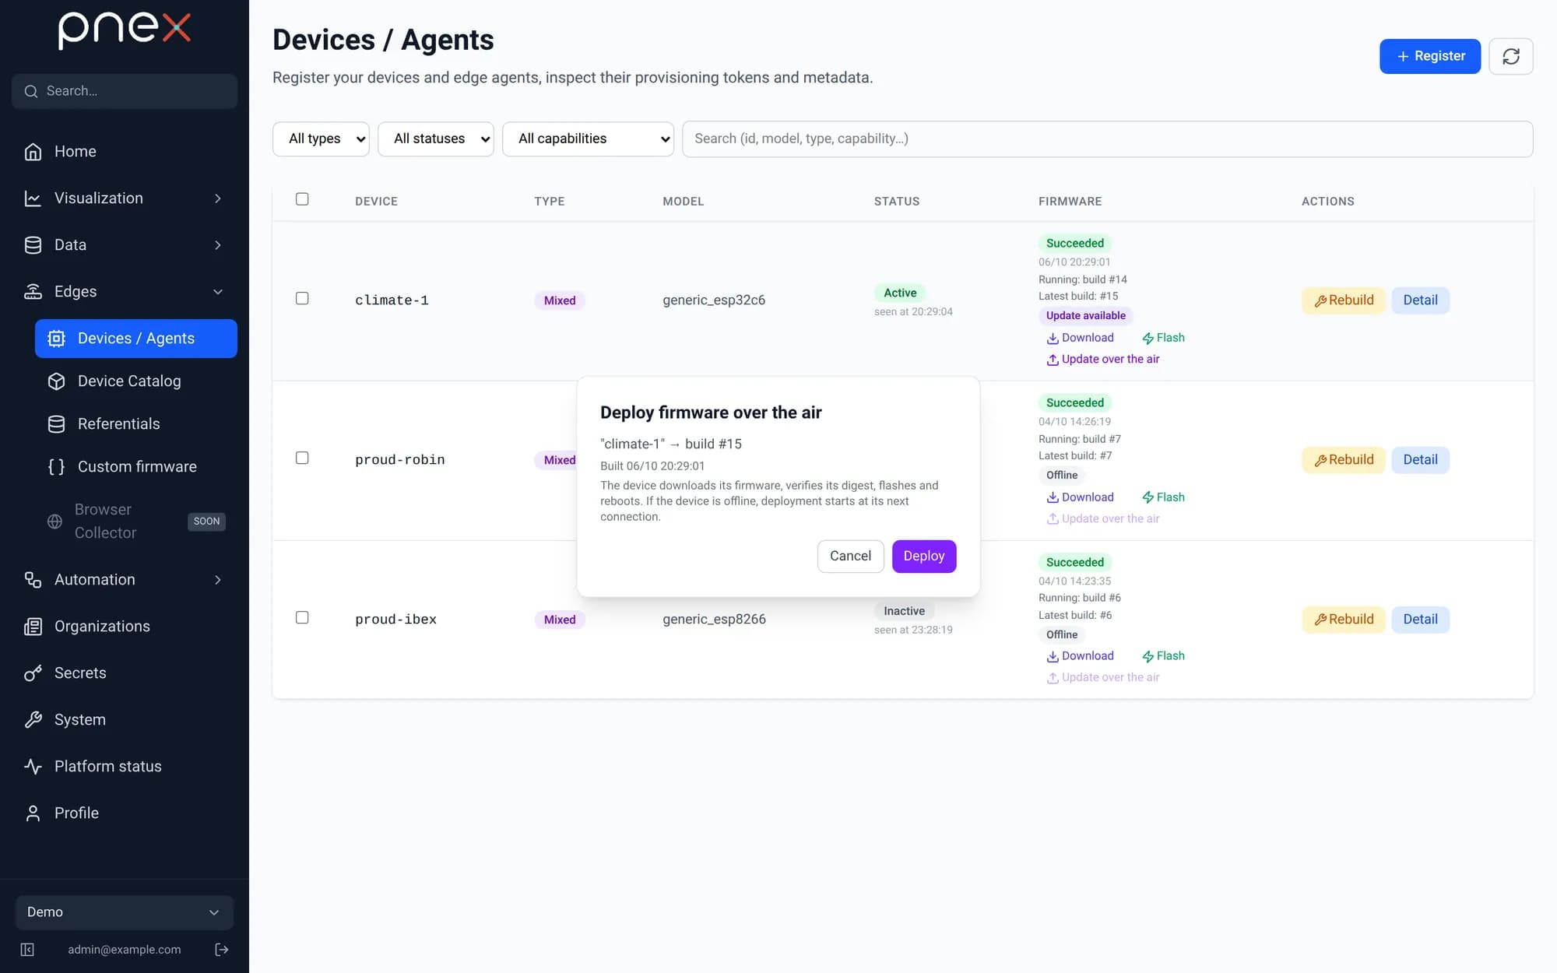This screenshot has height=973, width=1557.
Task: Click the Home house icon
Action: [x=33, y=151]
